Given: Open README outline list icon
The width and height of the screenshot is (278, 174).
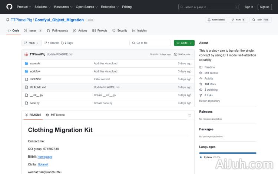Looking at the screenshot, I should pos(189,115).
